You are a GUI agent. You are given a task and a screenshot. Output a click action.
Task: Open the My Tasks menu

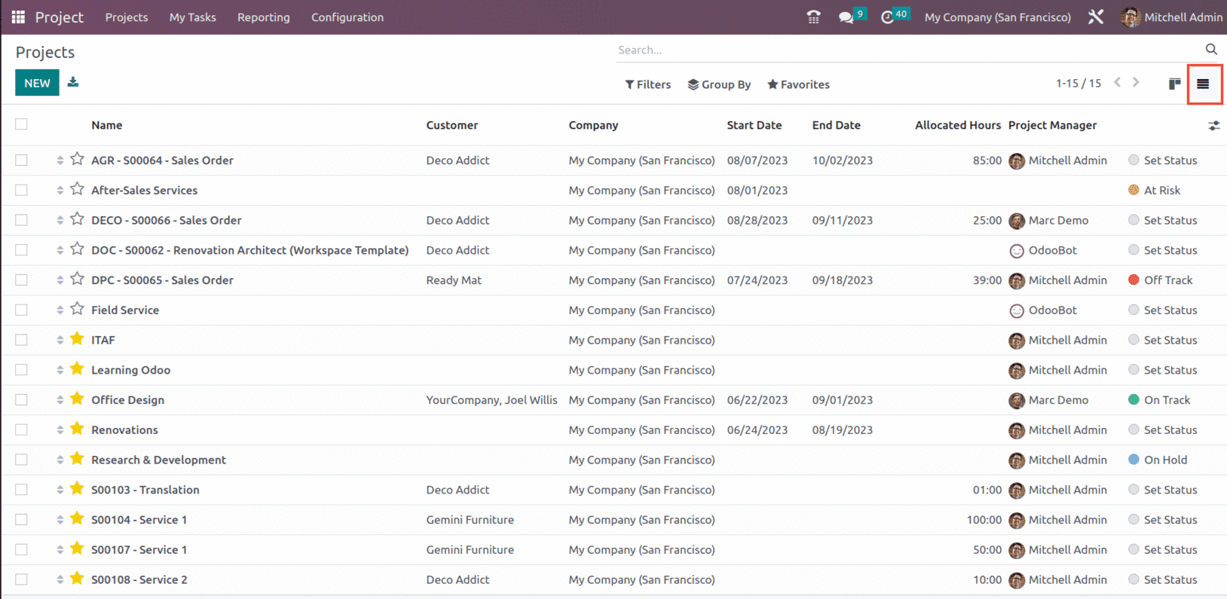[x=193, y=17]
